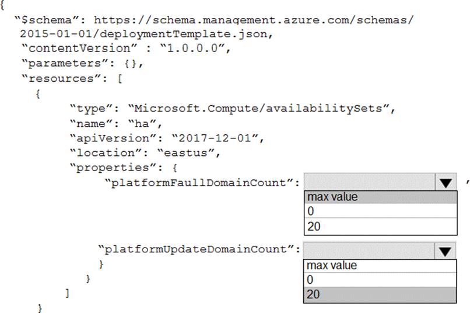Click the "parameters" line
470x313 pixels.
82,63
